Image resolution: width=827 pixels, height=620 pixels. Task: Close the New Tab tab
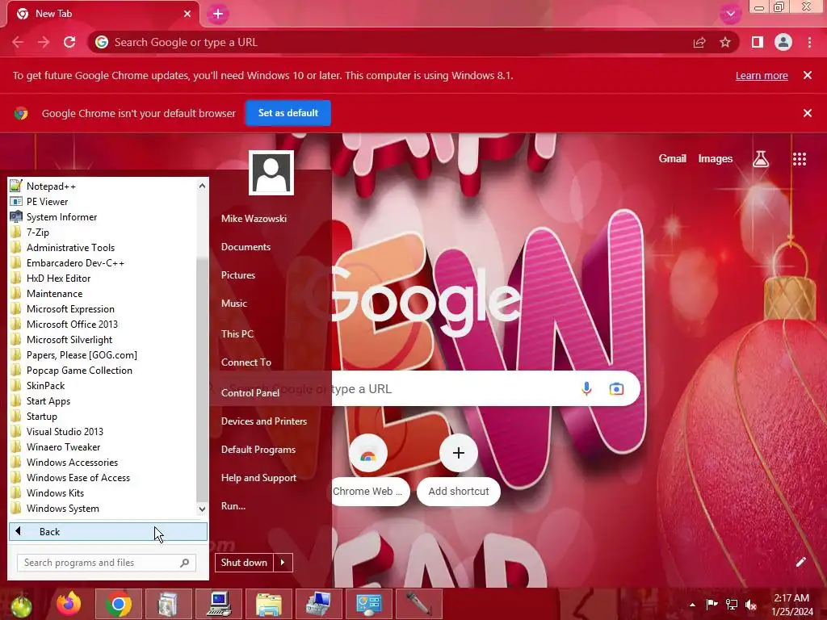187,14
